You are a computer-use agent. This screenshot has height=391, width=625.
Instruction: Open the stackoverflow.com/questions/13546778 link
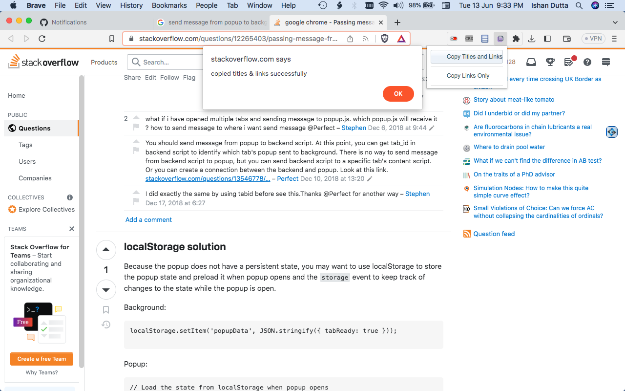pyautogui.click(x=208, y=178)
